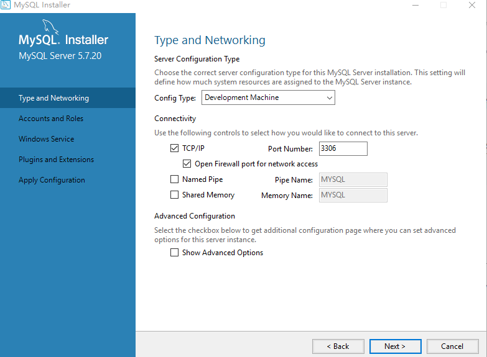487x357 pixels.
Task: Click the Pipe Name field
Action: pyautogui.click(x=353, y=179)
